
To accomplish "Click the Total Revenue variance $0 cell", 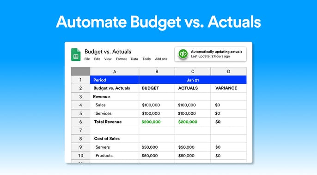I will pyautogui.click(x=228, y=122).
